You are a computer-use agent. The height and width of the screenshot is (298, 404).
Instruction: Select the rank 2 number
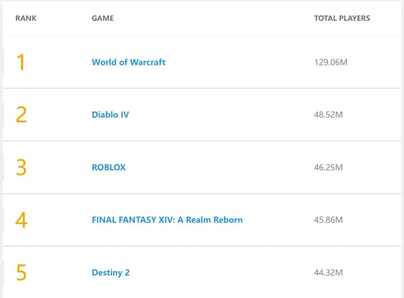[21, 115]
